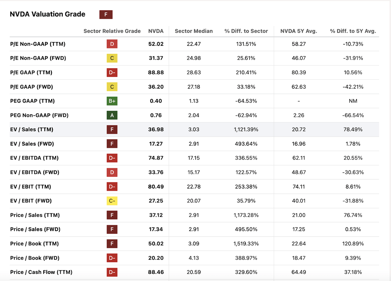
Task: Click the Sector Relative Grade column header
Action: (112, 31)
